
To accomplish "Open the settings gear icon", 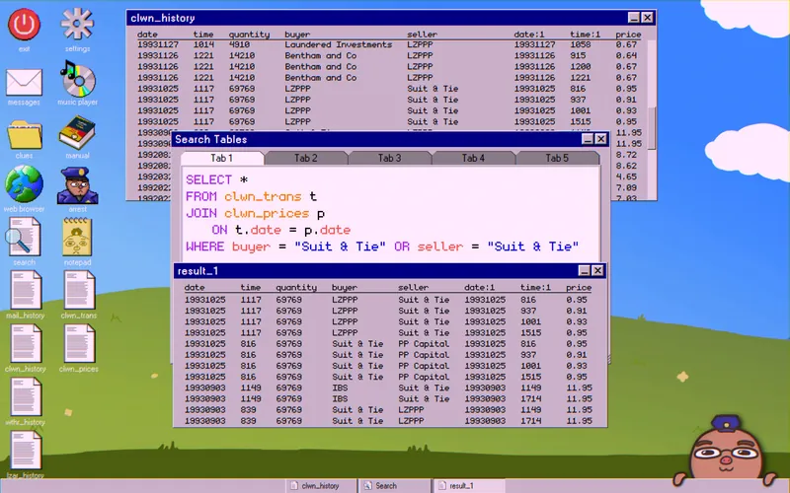I will (77, 24).
